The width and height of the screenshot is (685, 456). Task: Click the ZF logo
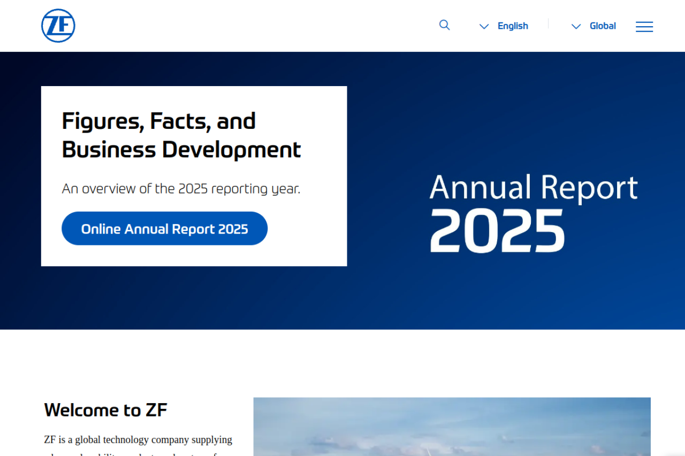tap(58, 26)
